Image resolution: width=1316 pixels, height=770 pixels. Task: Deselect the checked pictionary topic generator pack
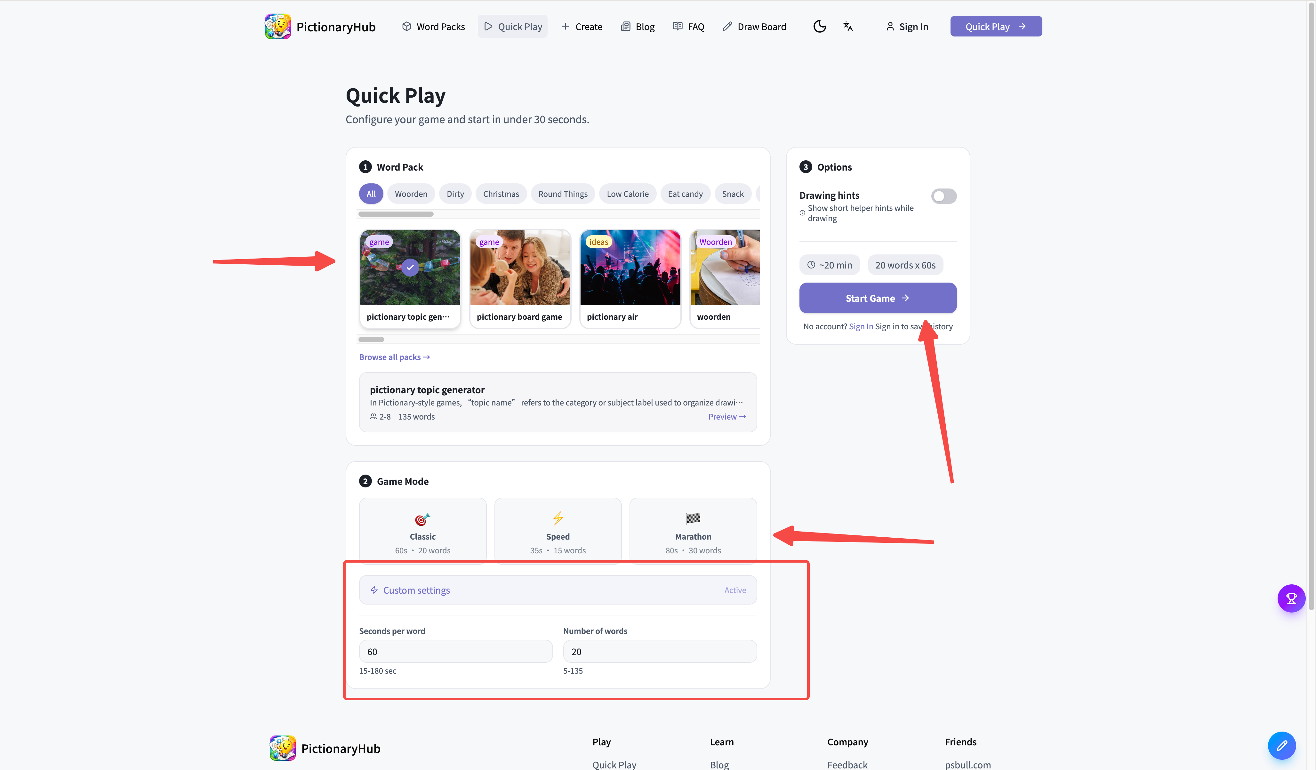[x=410, y=268]
